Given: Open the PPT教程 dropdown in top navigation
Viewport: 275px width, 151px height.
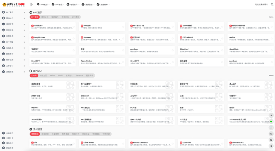Looking at the screenshot, I should click(x=58, y=4).
